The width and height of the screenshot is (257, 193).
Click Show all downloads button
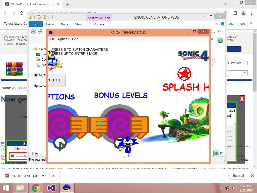click(238, 176)
